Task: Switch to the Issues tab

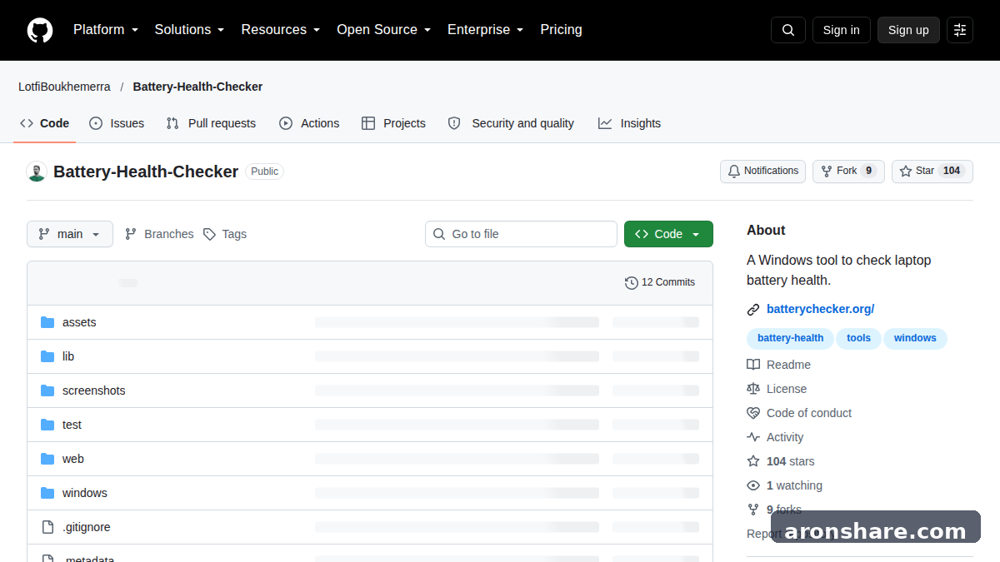Action: pyautogui.click(x=117, y=123)
